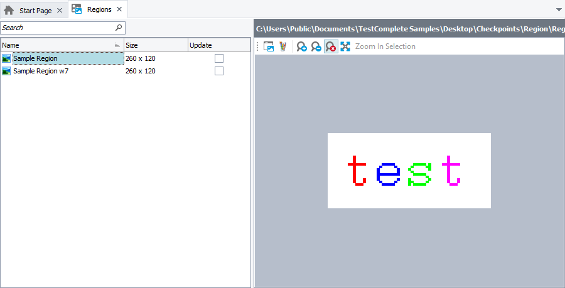Click the Reset Zoom magnifier icon
Viewport: 565px width, 288px height.
click(331, 46)
